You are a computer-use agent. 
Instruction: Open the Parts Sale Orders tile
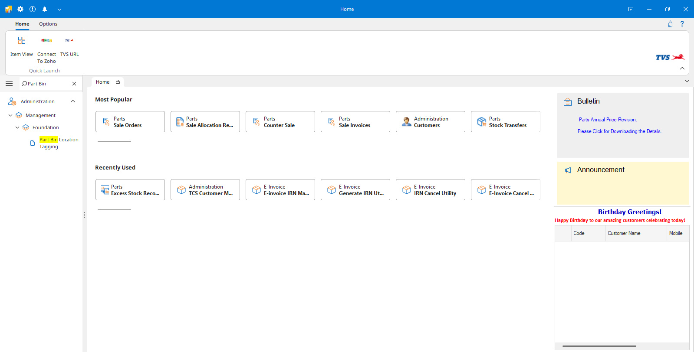coord(130,122)
